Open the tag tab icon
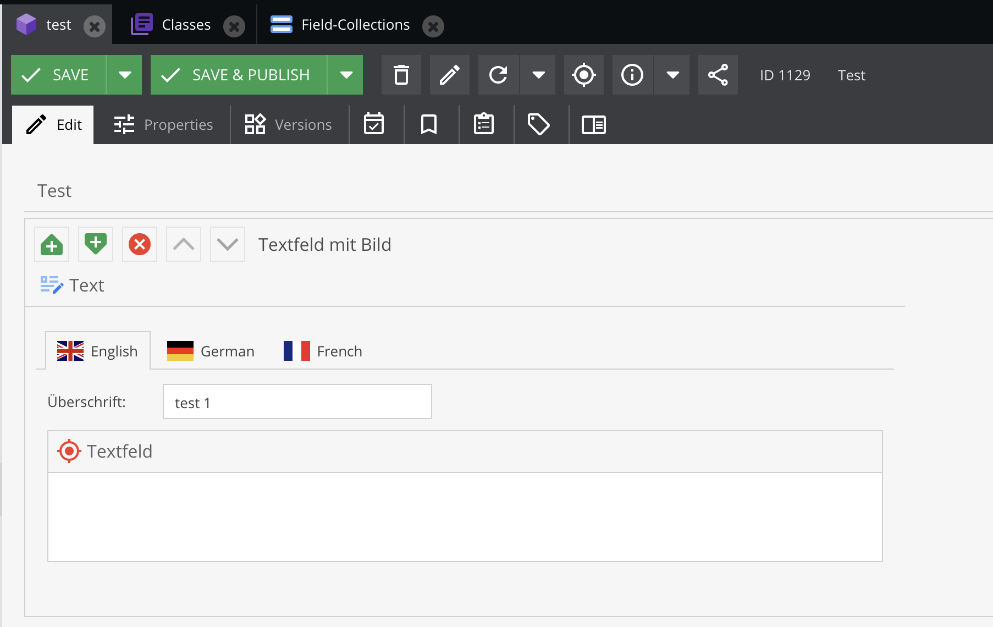Image resolution: width=993 pixels, height=627 pixels. click(539, 124)
